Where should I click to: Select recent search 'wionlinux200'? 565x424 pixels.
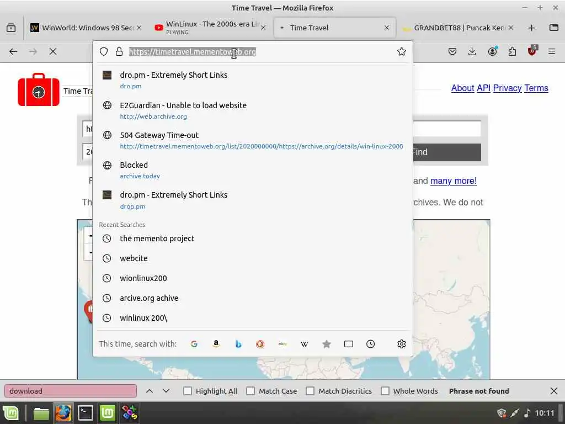click(252, 278)
